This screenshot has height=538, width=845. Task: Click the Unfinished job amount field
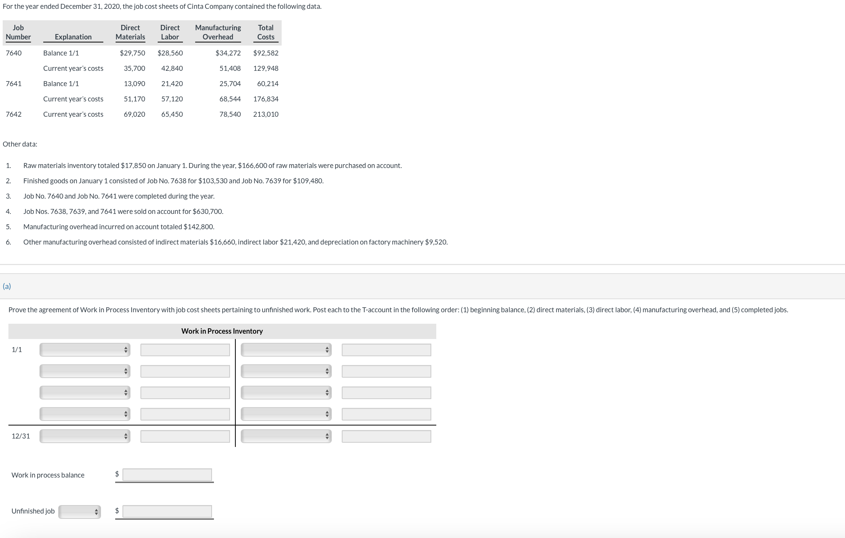tap(167, 512)
